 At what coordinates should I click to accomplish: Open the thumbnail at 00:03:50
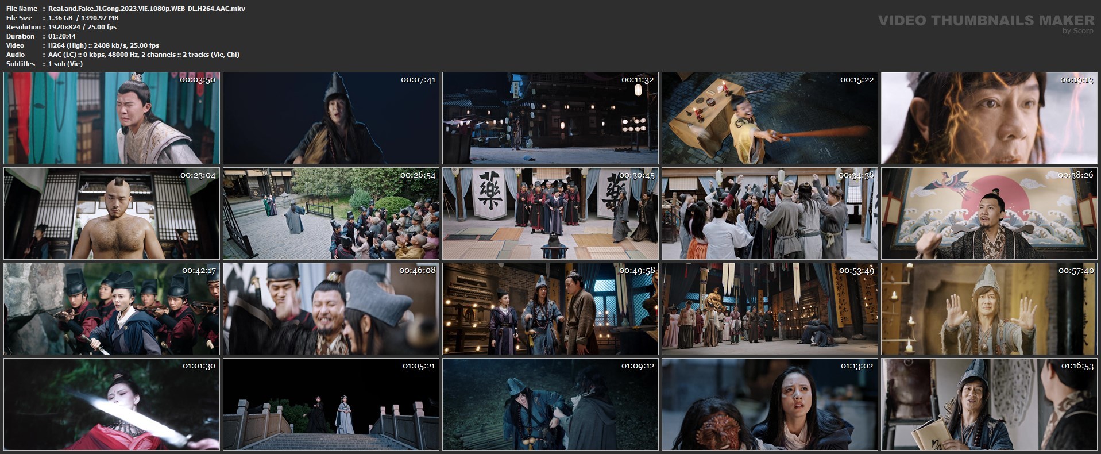(111, 118)
